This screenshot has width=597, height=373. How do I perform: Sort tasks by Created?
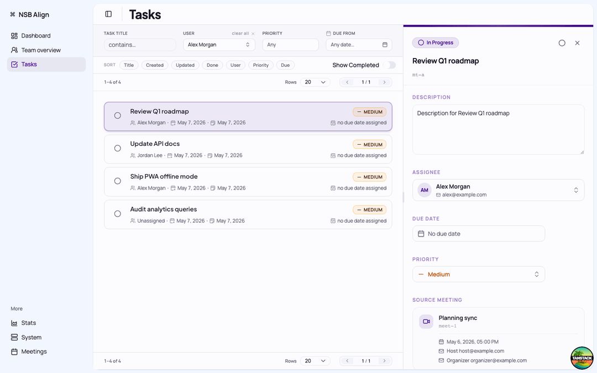coord(155,65)
